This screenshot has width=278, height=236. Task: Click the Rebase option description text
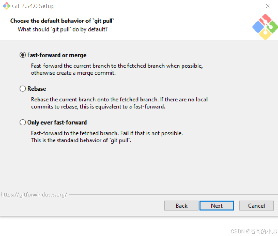point(119,103)
